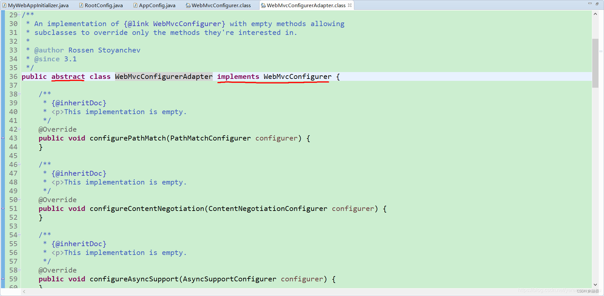Image resolution: width=604 pixels, height=296 pixels.
Task: Activate the WebMvcConfigurerAdapter.class tab
Action: [x=306, y=5]
